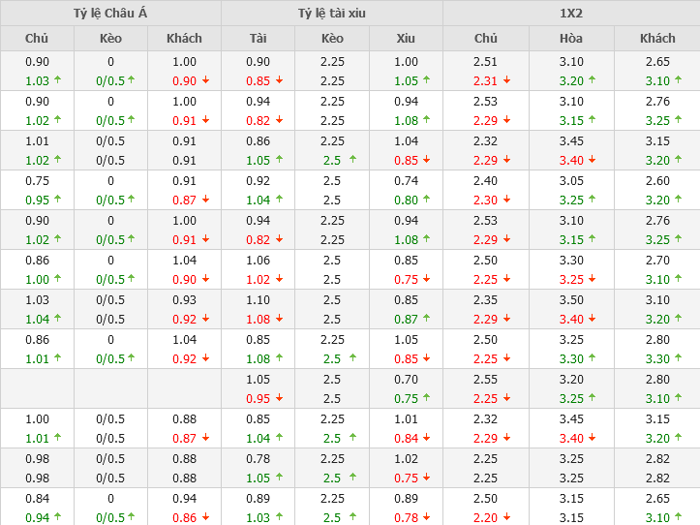
Task: Click the Tài column header
Action: [258, 38]
